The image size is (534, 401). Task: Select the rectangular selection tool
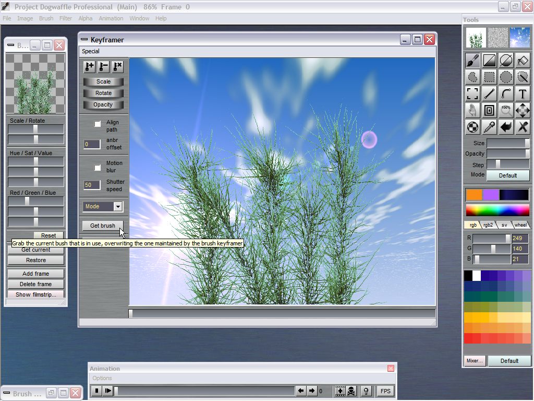click(x=489, y=77)
